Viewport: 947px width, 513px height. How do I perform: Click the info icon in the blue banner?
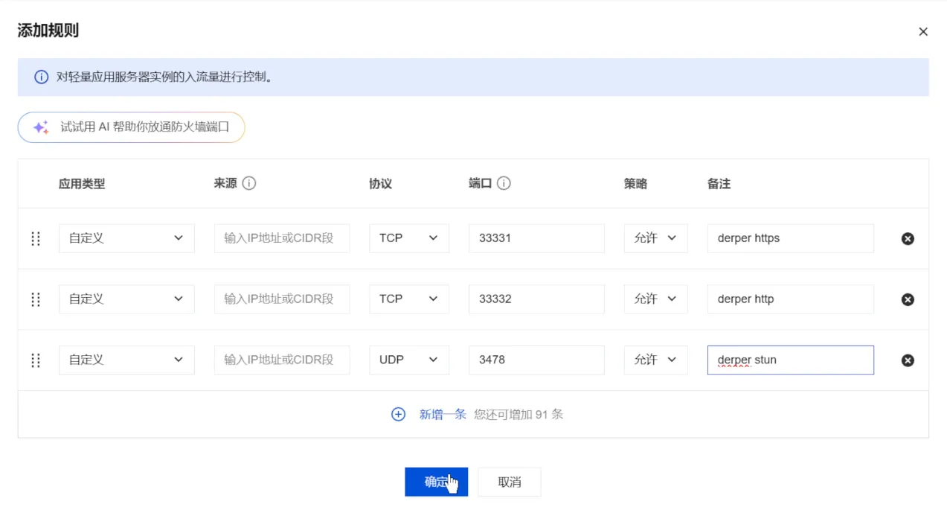[42, 77]
